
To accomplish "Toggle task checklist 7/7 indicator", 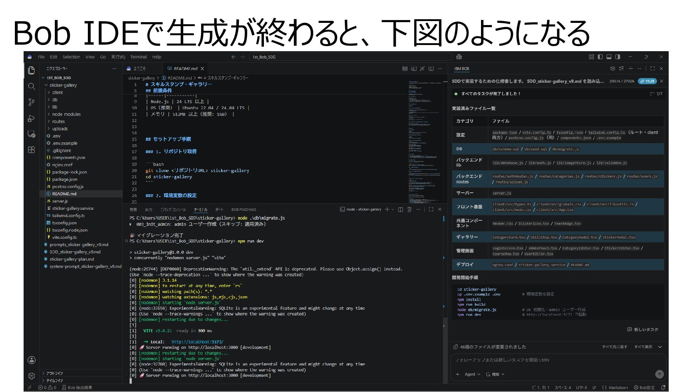I will tap(656, 94).
